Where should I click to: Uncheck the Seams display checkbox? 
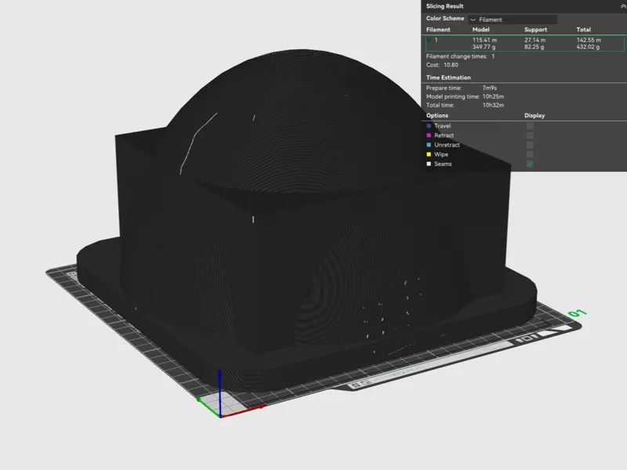pos(530,164)
